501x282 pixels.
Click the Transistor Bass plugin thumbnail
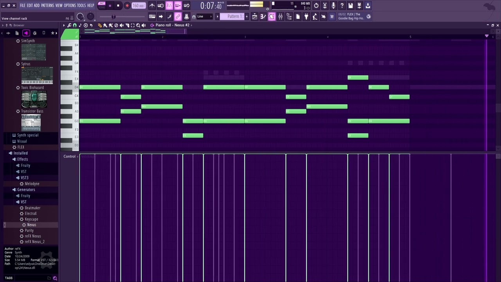pyautogui.click(x=31, y=123)
